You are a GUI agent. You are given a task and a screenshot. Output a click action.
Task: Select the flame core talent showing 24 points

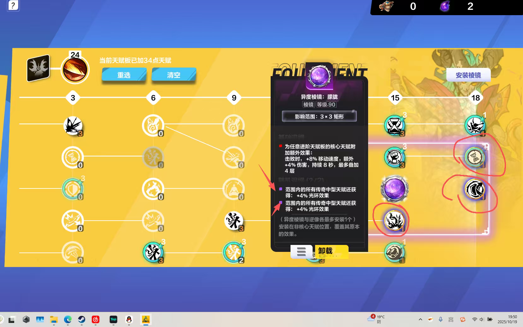75,70
